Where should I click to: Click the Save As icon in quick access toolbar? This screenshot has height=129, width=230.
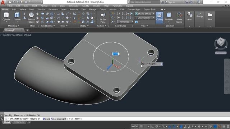click(22, 2)
